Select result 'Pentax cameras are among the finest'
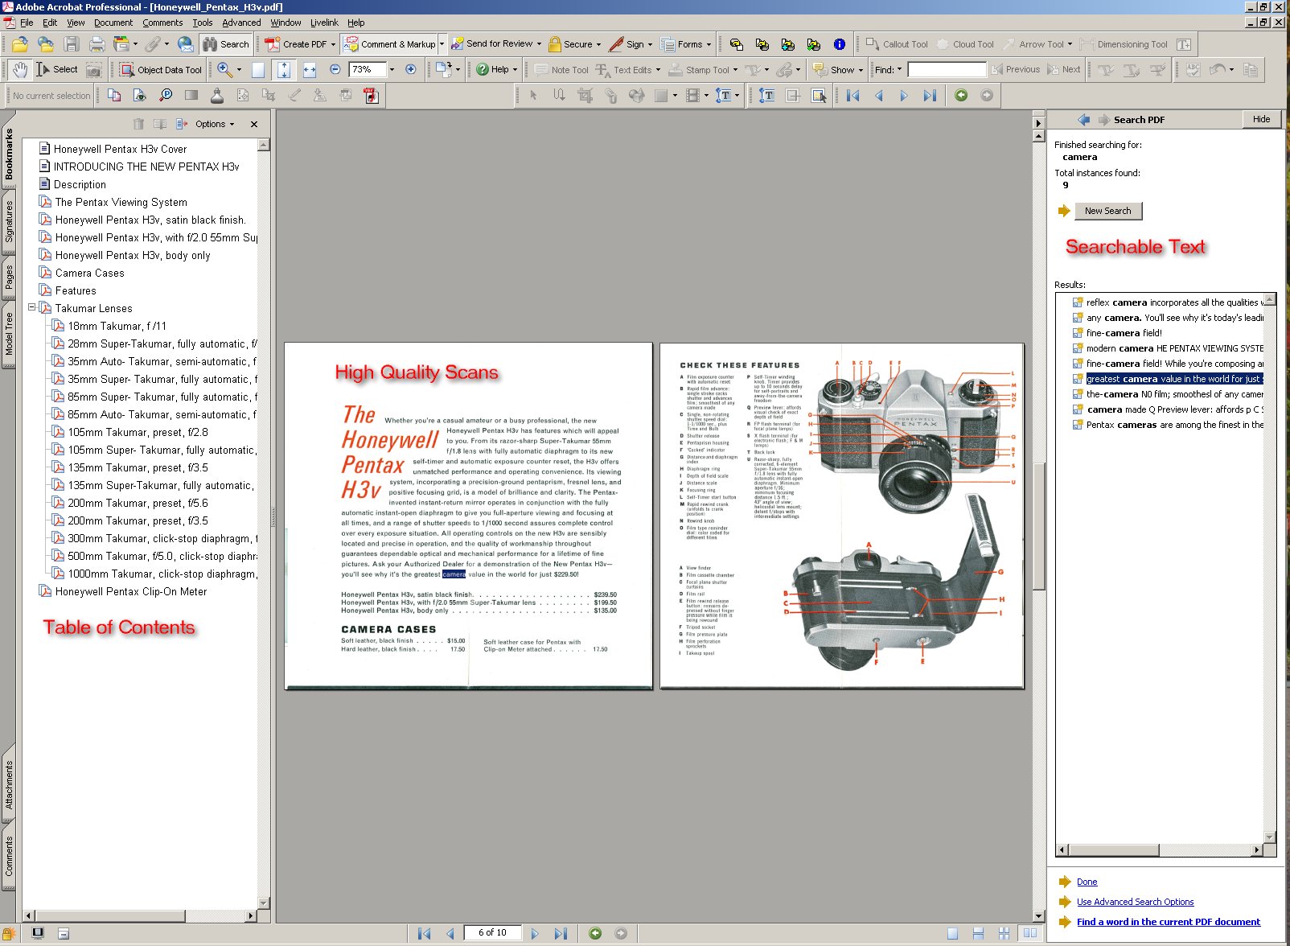The width and height of the screenshot is (1290, 946). [x=1174, y=425]
